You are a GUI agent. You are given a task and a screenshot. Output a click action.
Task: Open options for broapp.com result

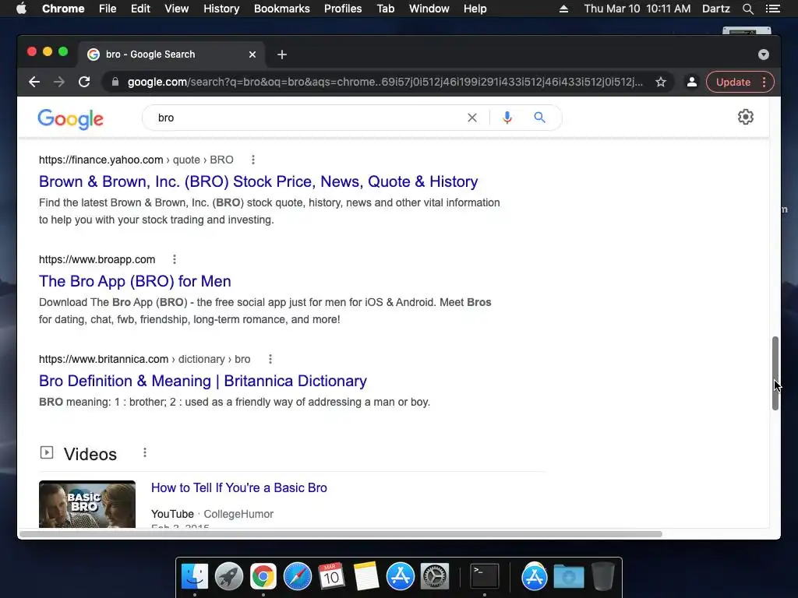point(175,259)
